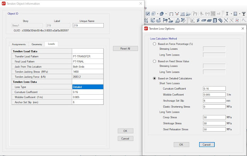Click the draw beam icon
The width and height of the screenshot is (247, 156).
(x=198, y=20)
